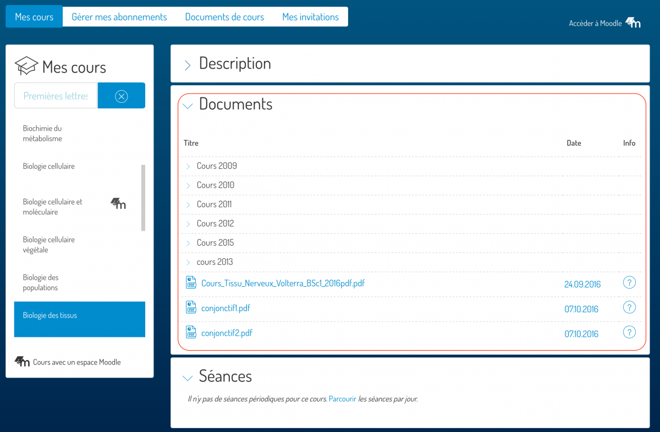Click the clear search X button

pyautogui.click(x=122, y=96)
